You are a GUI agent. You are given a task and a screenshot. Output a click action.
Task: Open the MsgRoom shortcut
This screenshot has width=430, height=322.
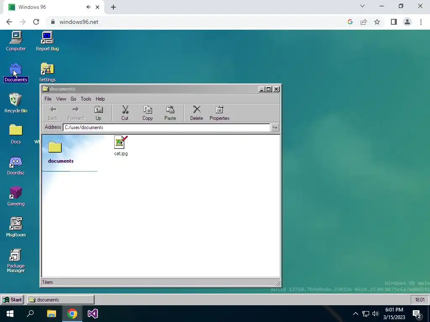pos(16,227)
